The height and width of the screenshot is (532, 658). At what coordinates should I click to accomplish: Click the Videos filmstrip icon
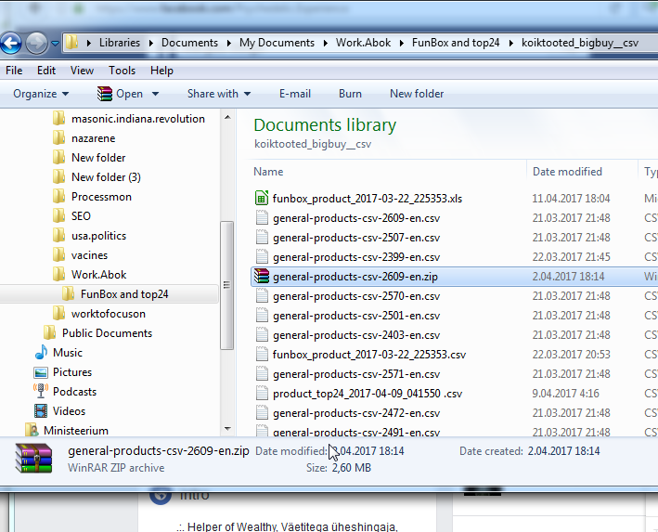41,410
